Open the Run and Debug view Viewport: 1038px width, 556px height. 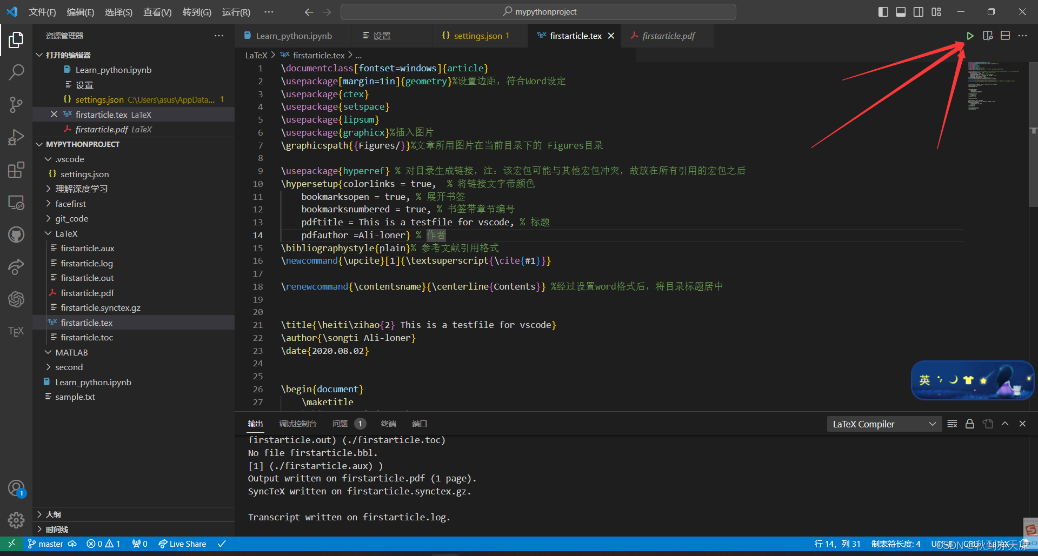[16, 137]
